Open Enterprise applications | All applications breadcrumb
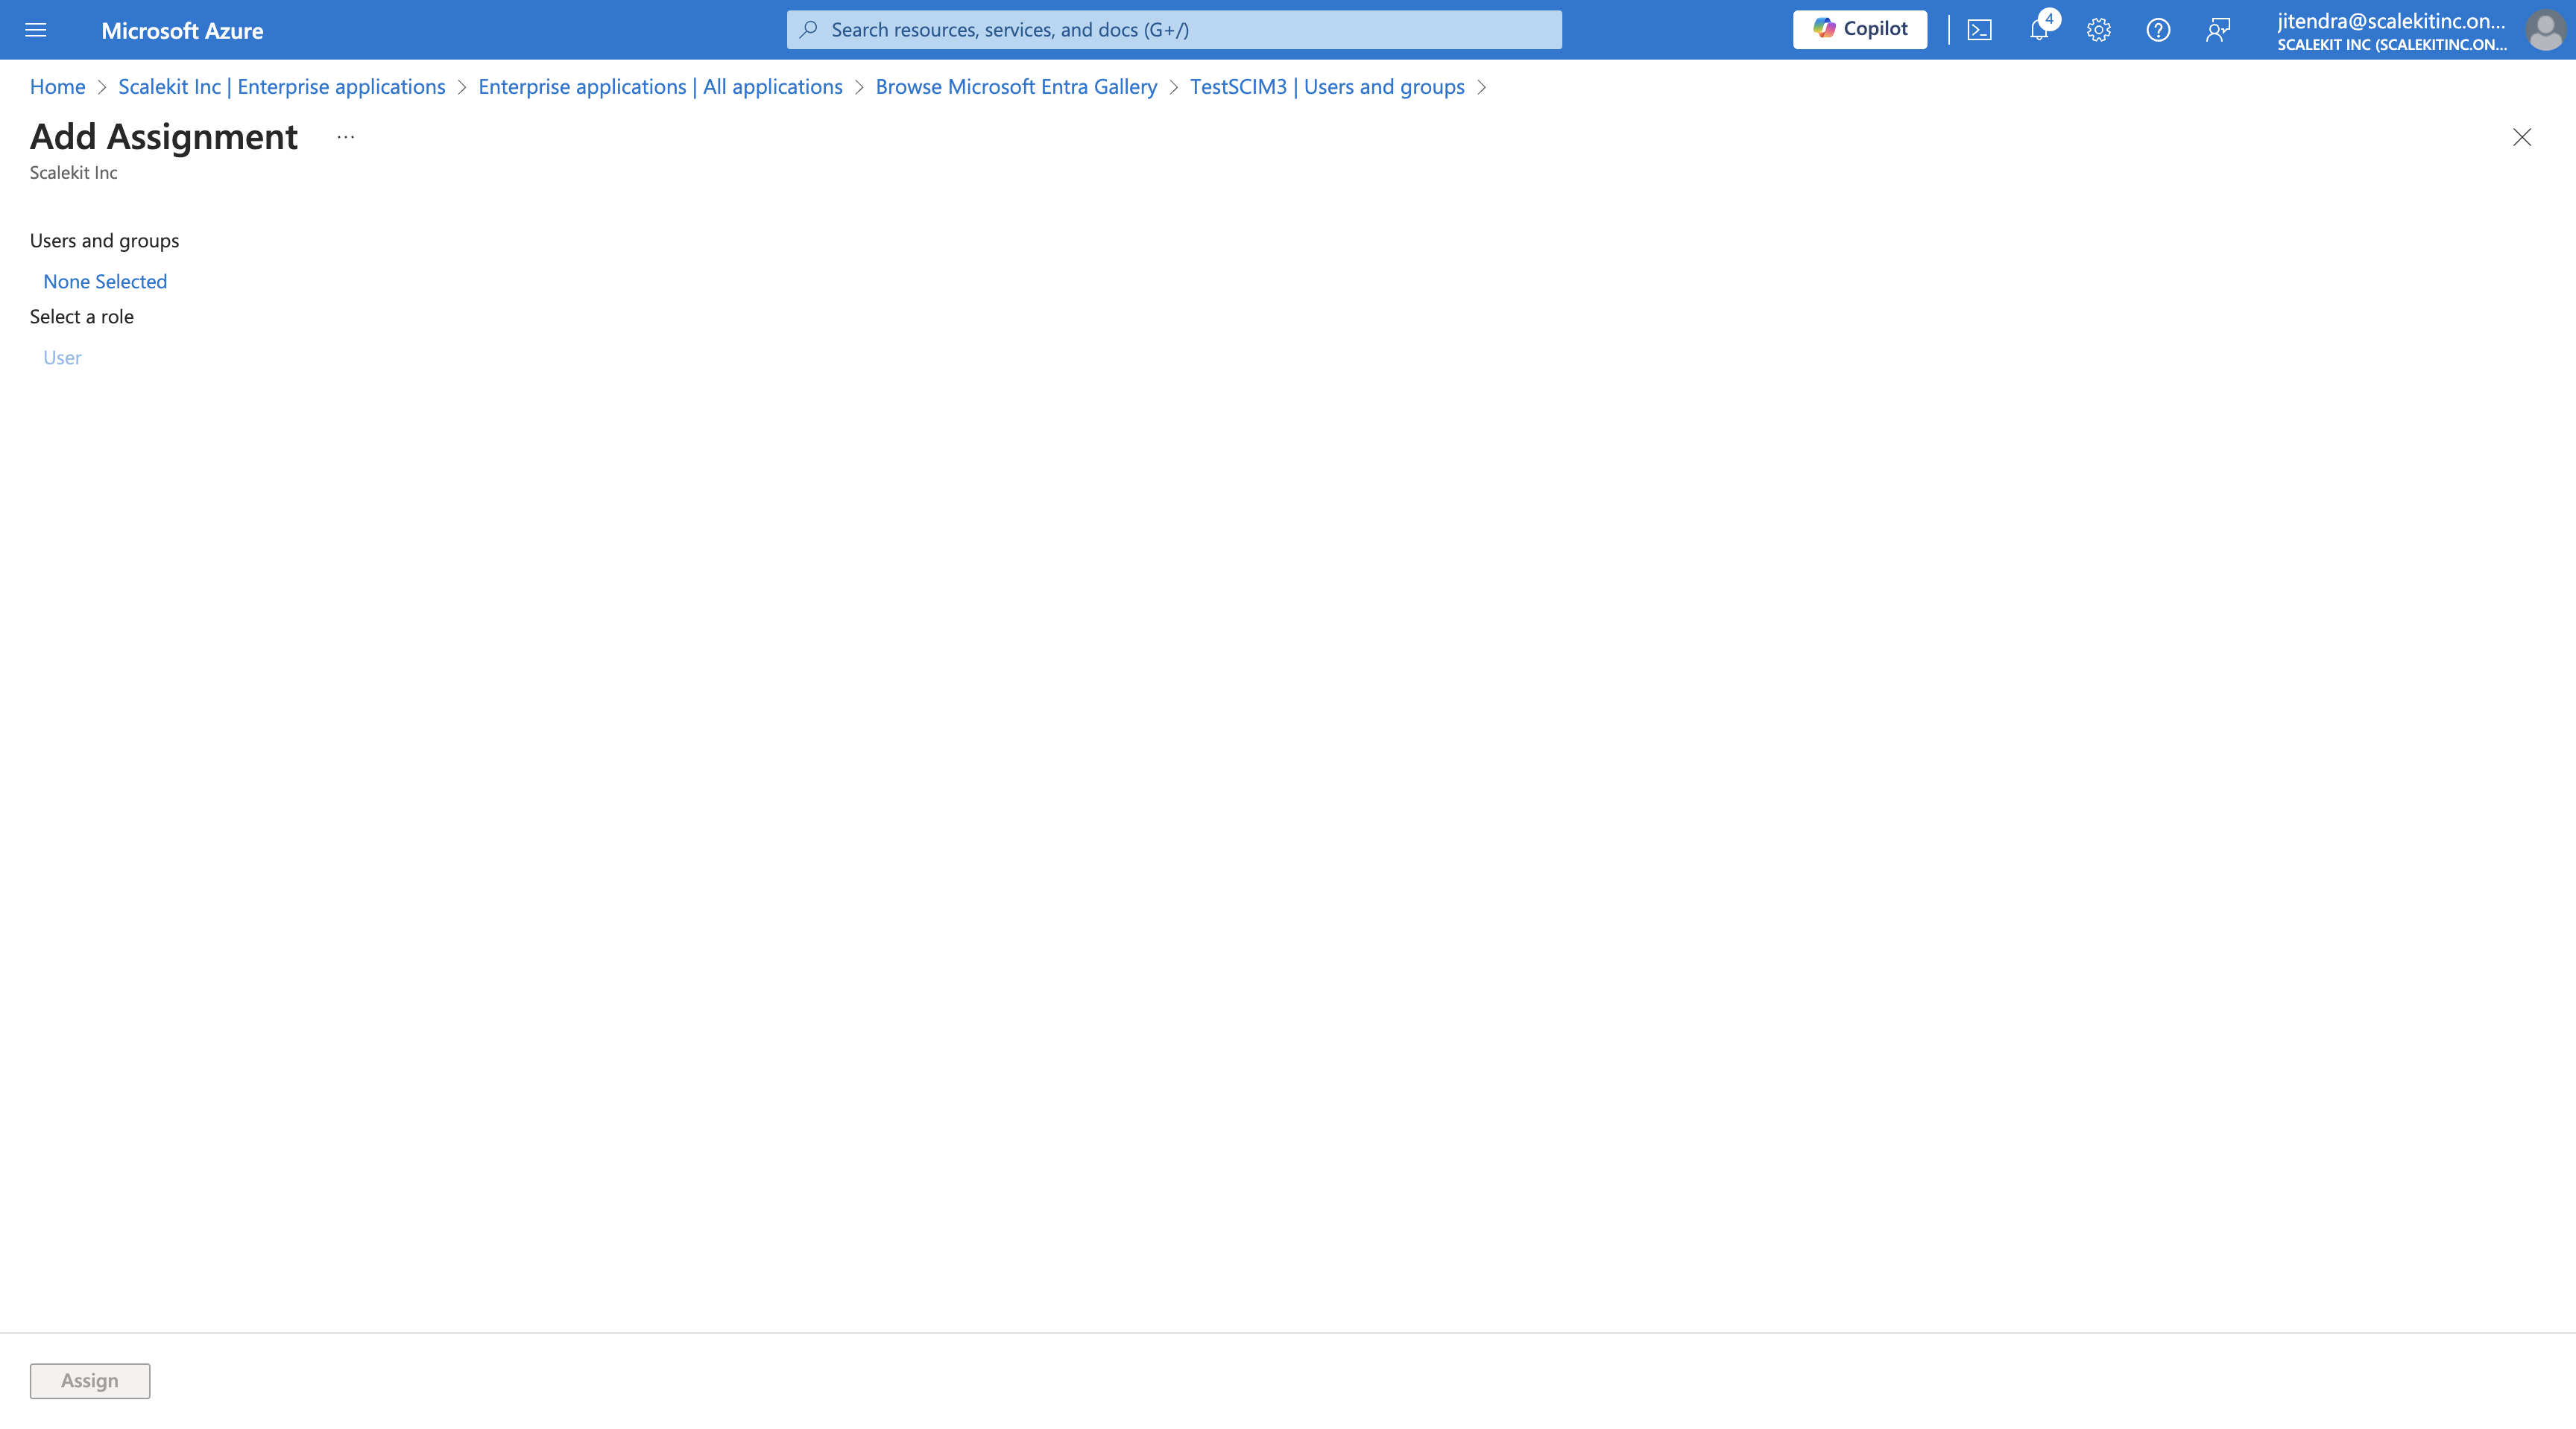 coord(660,87)
